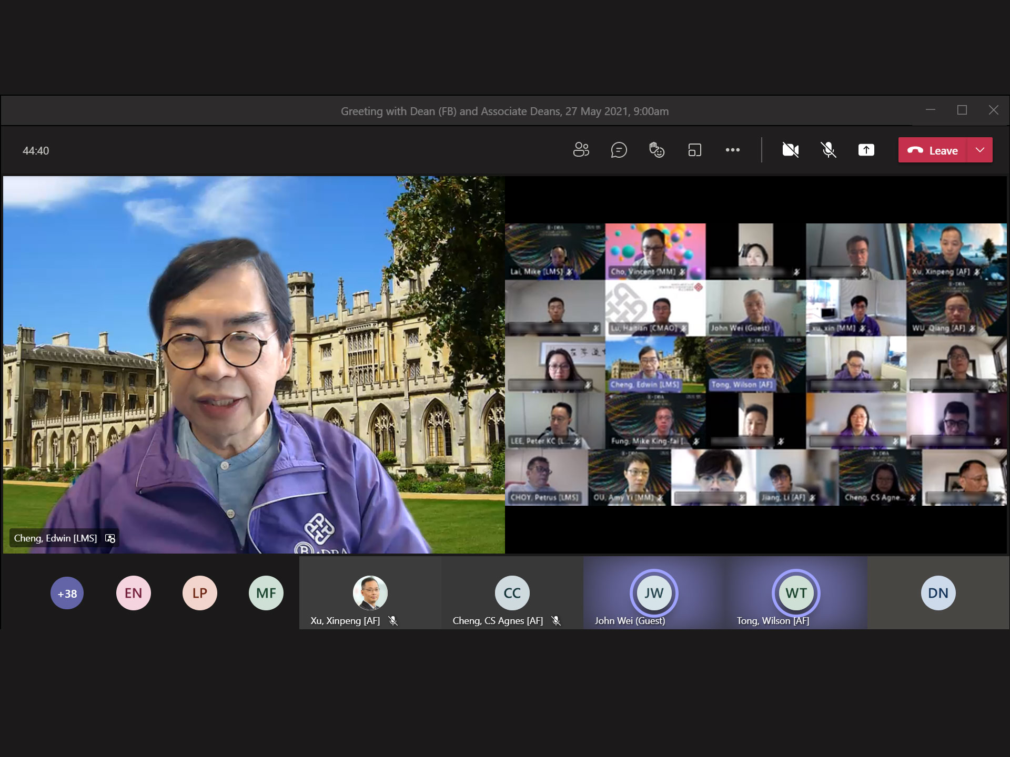Select Xu, Xinpeng [AF] participant tile
Screen dimensions: 1010x757
tap(370, 594)
